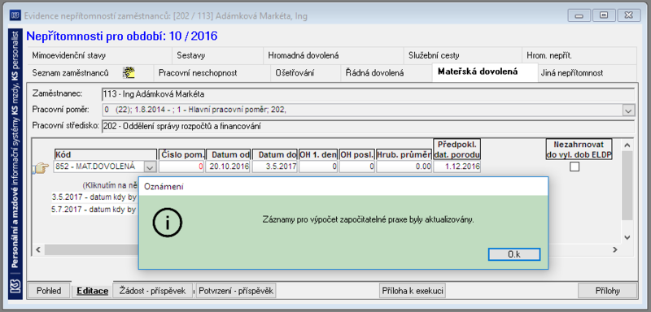
Task: Click the Potvrzení - příspěvěk button
Action: (236, 291)
